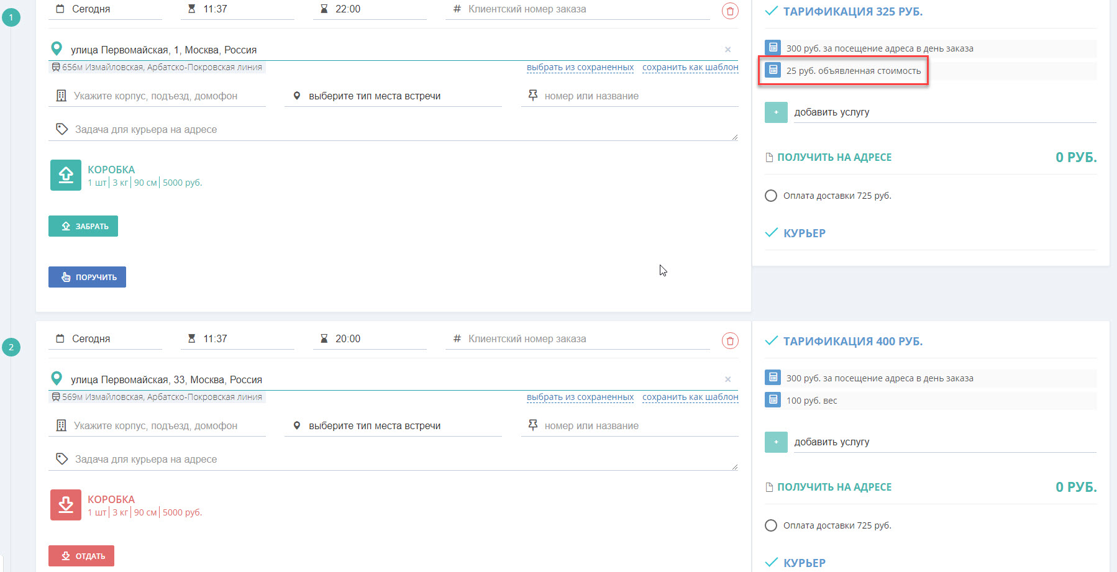Open start time 11:37 selector for address 2

(237, 339)
